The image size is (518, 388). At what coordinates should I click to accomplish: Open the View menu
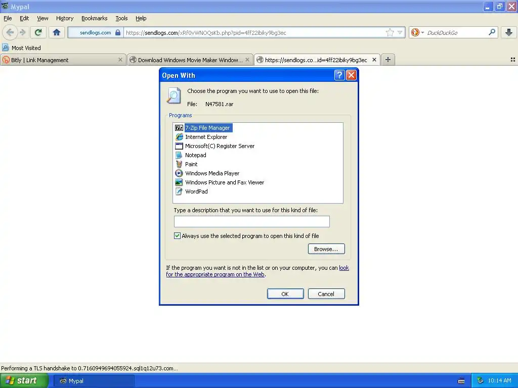click(x=42, y=18)
